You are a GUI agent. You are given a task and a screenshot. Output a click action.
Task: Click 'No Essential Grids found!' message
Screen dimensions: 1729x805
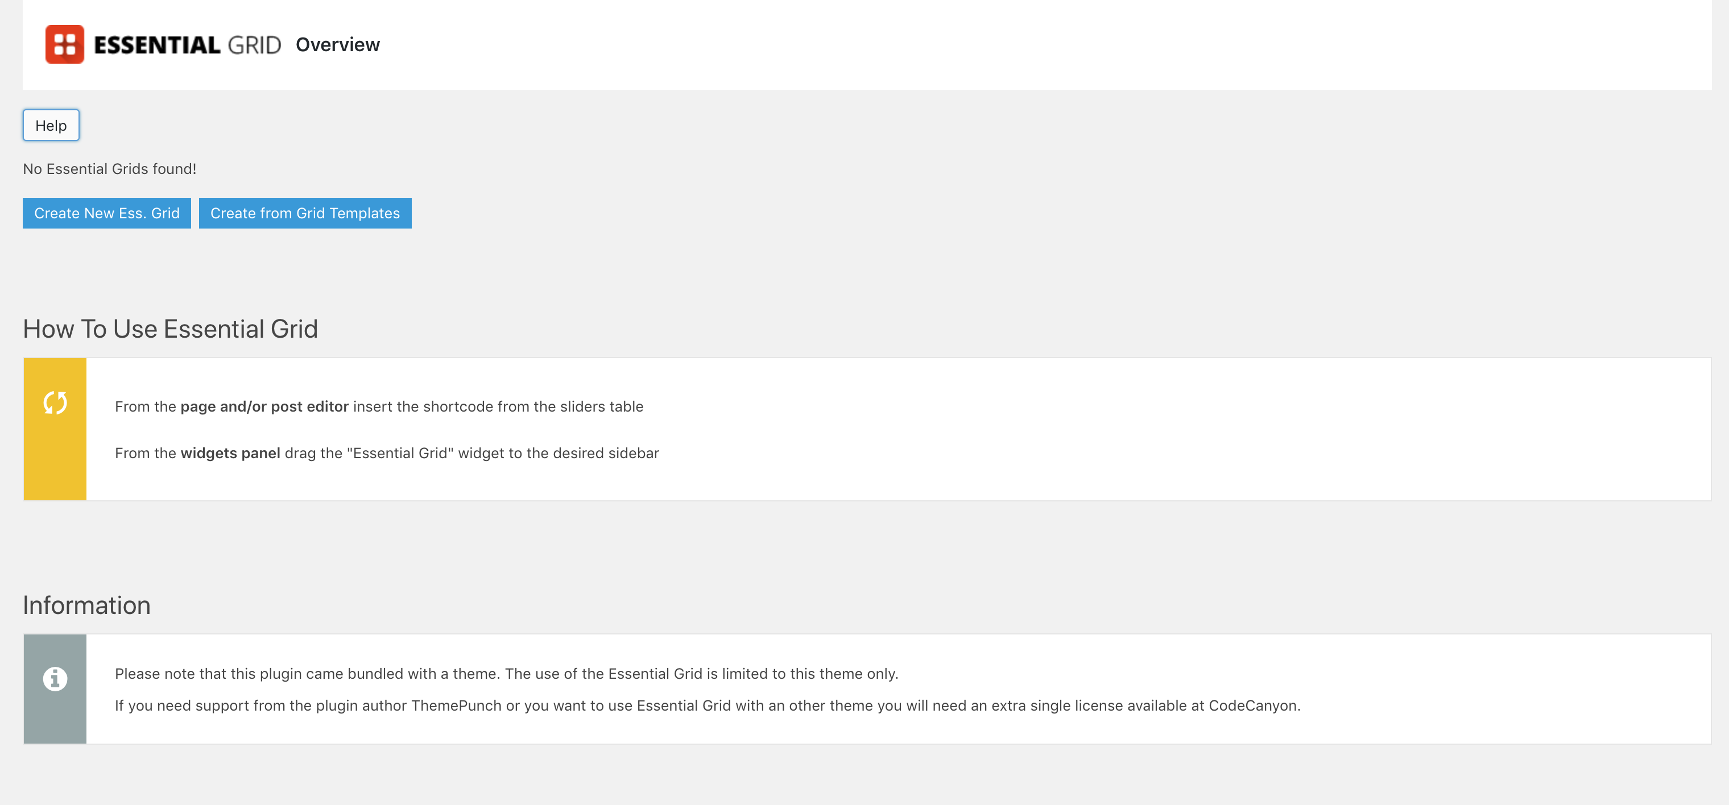[109, 169]
